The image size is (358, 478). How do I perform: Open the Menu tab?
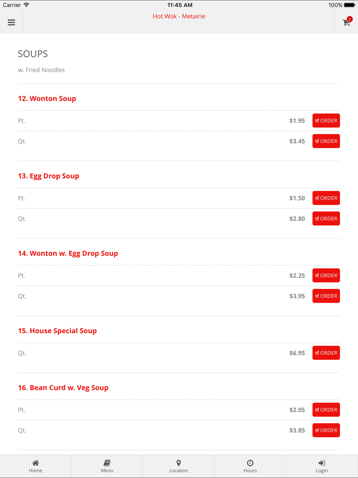tap(107, 466)
